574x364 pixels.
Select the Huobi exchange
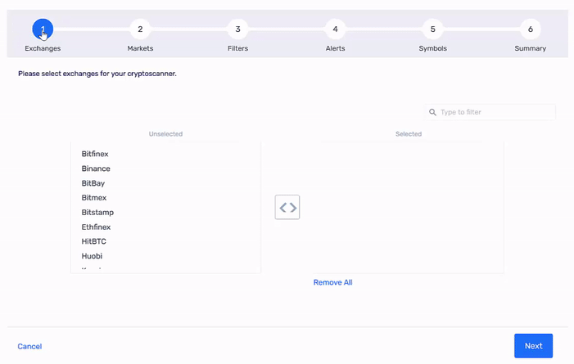point(92,256)
